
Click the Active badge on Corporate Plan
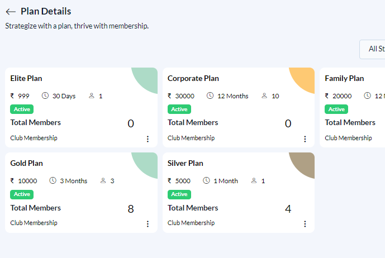pos(179,109)
